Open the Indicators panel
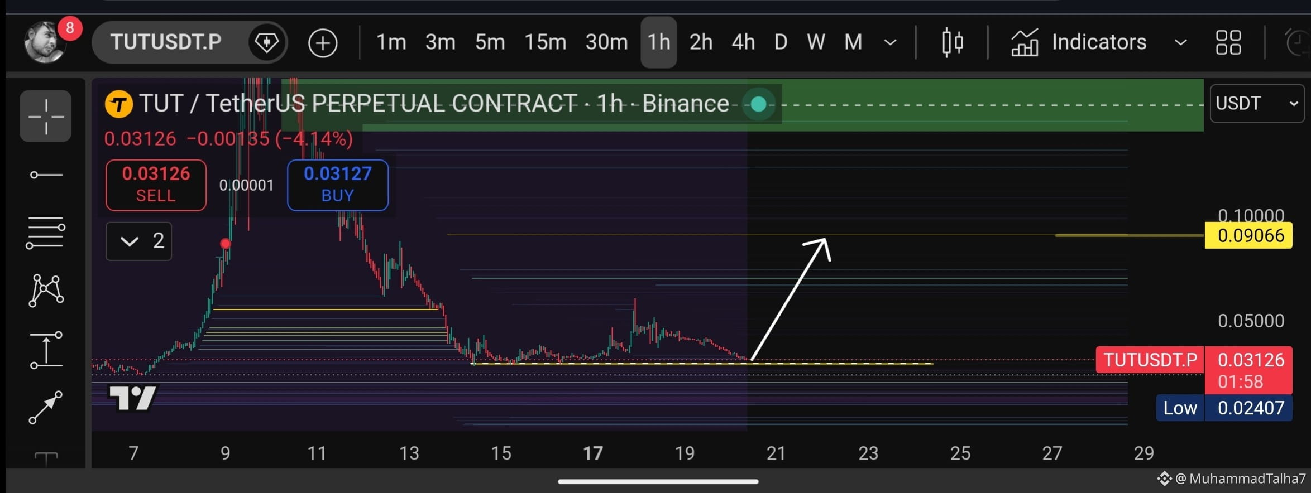1311x493 pixels. 1079,42
